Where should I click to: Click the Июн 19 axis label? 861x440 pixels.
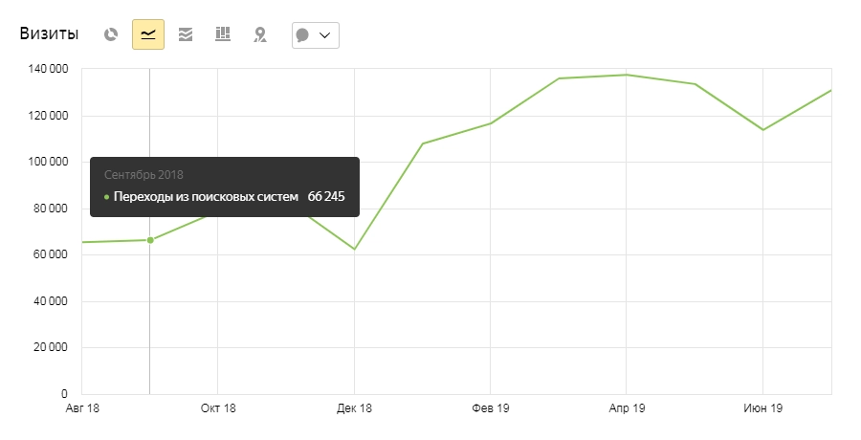click(762, 408)
